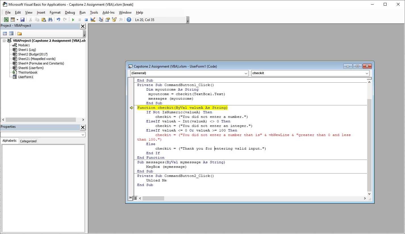
Task: Open the checkit procedure dropdown
Action: pyautogui.click(x=367, y=73)
